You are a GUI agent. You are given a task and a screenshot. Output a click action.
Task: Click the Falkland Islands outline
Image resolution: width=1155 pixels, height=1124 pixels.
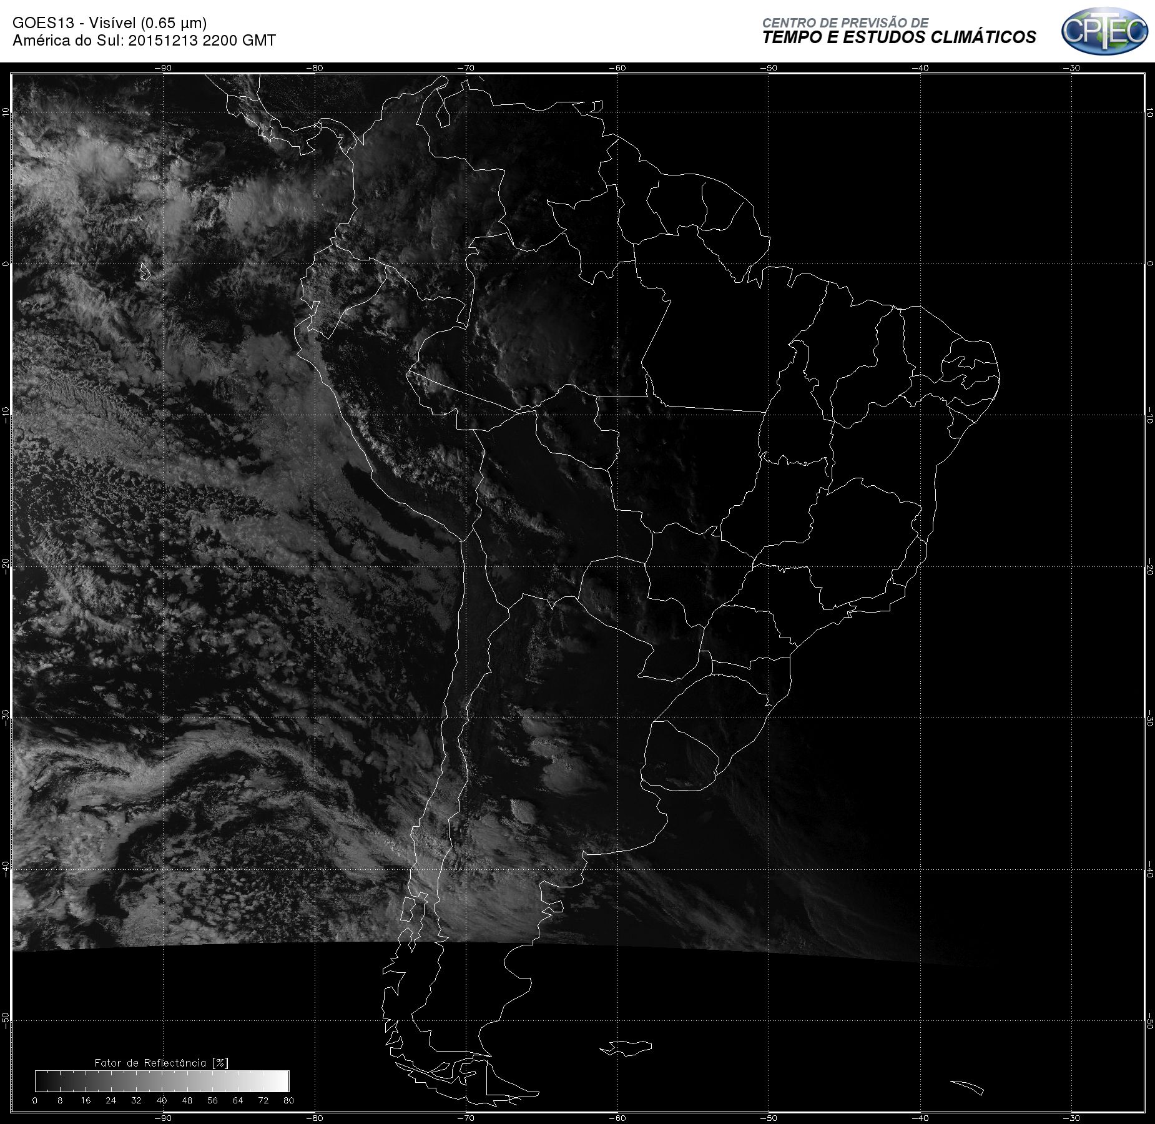coord(626,1048)
